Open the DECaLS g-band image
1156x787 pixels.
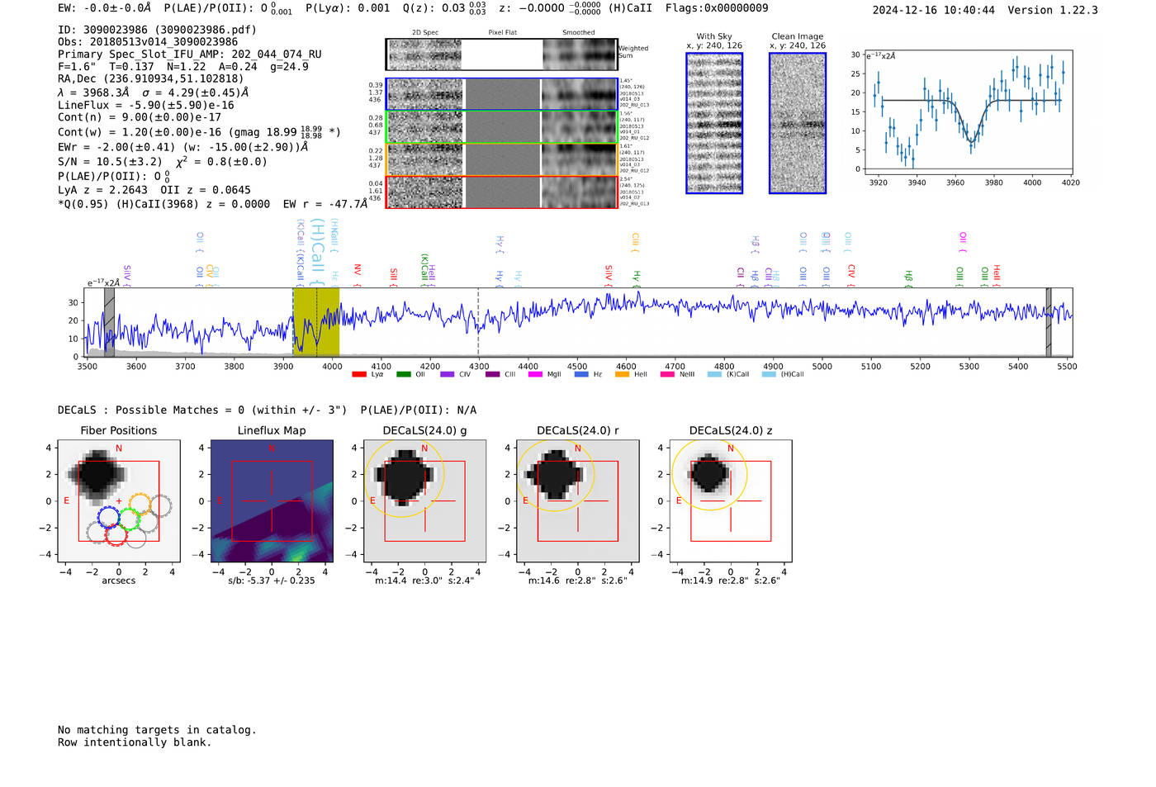click(424, 500)
